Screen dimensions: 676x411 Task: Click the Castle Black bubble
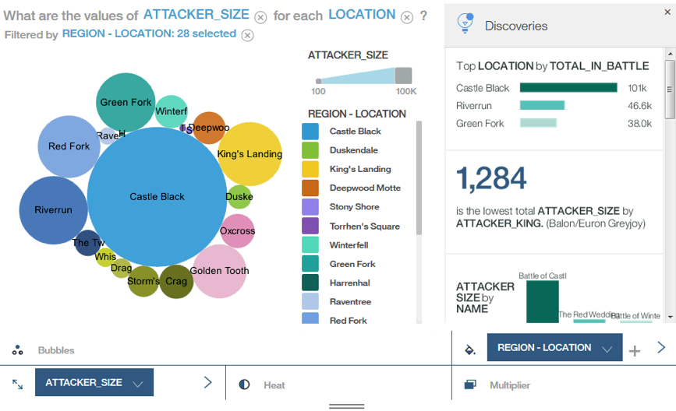pyautogui.click(x=157, y=197)
